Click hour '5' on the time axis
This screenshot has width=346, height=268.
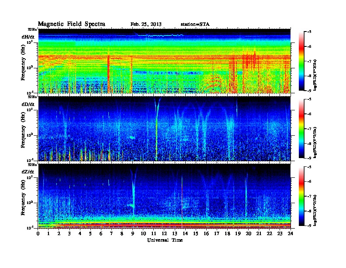90,233
